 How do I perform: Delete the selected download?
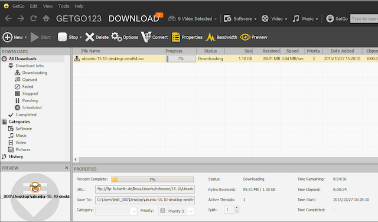tap(97, 37)
